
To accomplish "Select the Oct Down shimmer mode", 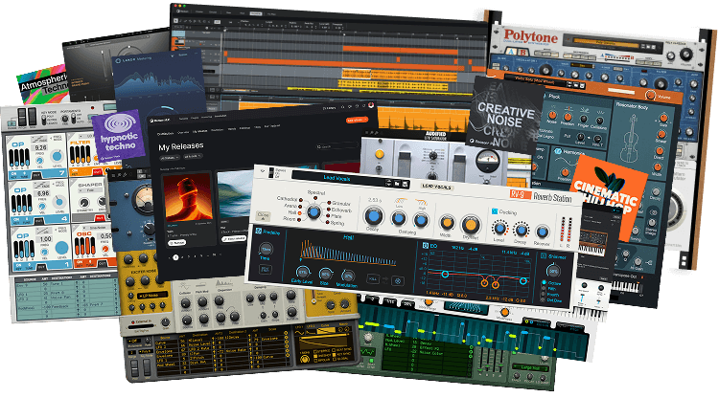I will coord(544,300).
